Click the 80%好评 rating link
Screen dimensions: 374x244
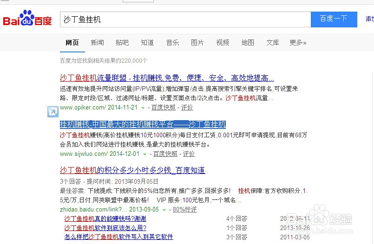(185, 210)
